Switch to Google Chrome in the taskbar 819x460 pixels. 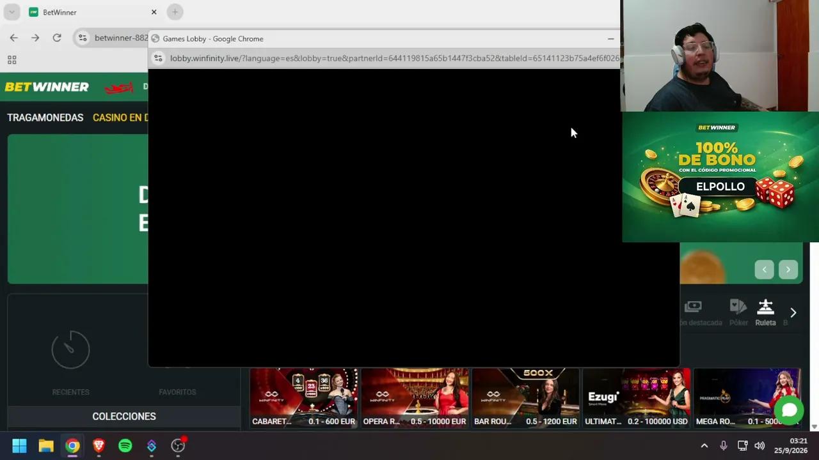point(72,446)
